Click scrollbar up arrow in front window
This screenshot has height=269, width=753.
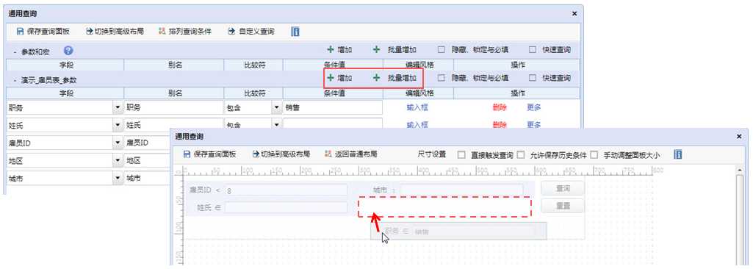(740, 170)
